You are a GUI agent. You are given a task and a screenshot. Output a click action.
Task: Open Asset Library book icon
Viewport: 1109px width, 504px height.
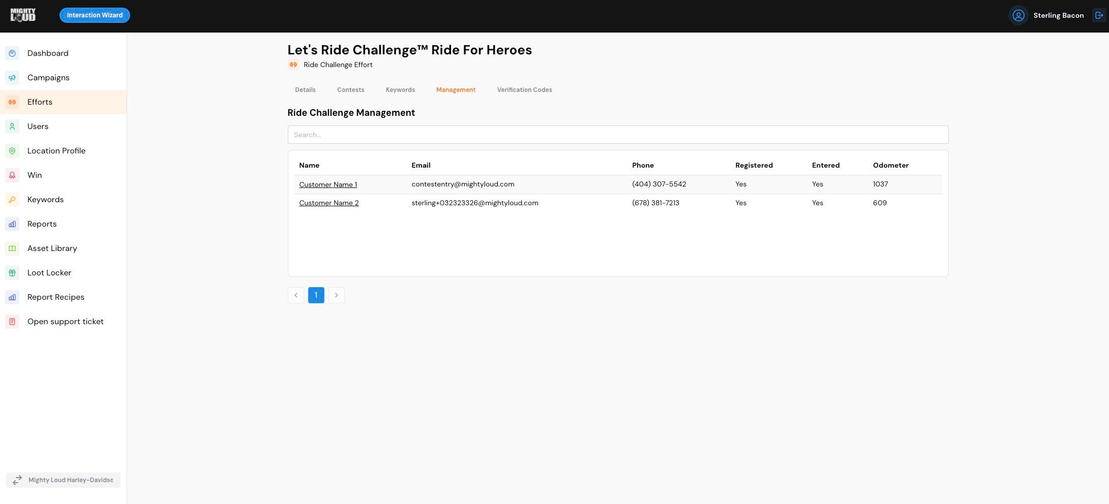point(12,248)
